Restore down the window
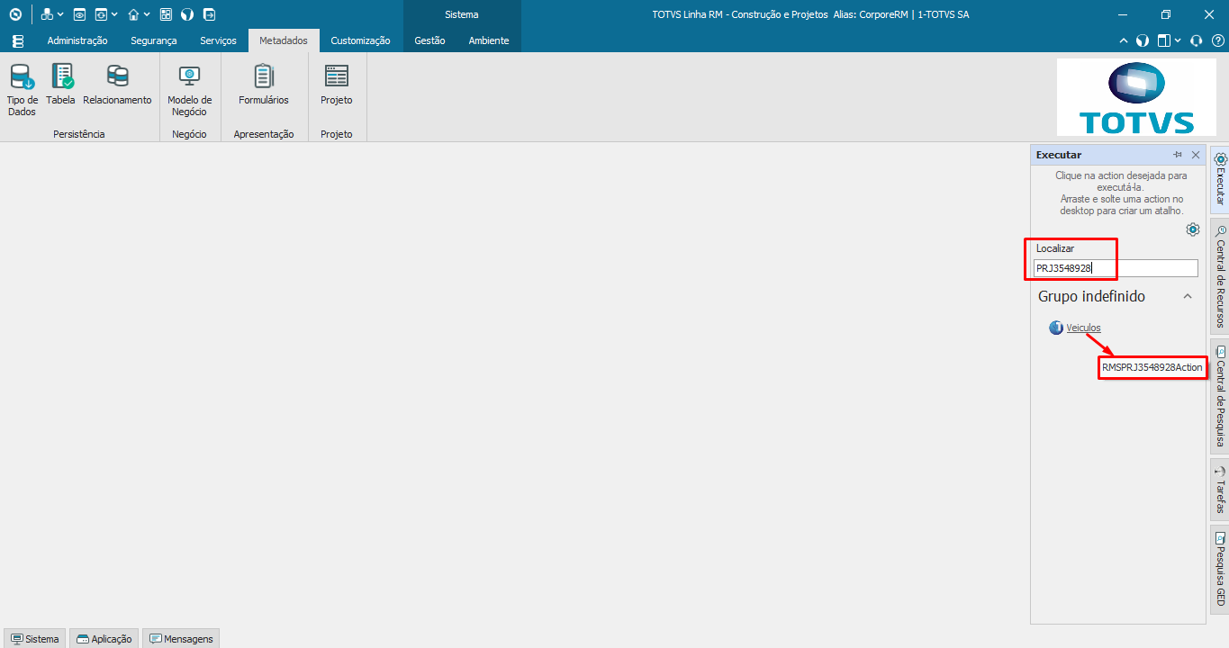The width and height of the screenshot is (1229, 648). 1165,14
